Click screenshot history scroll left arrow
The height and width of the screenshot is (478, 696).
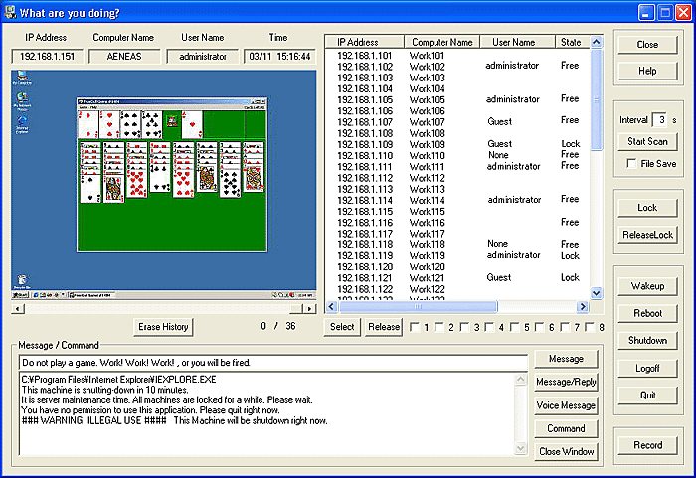coord(18,308)
